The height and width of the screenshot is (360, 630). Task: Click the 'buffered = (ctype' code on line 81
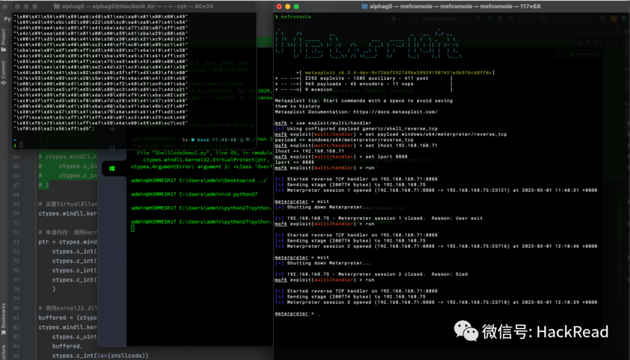[x=68, y=318]
